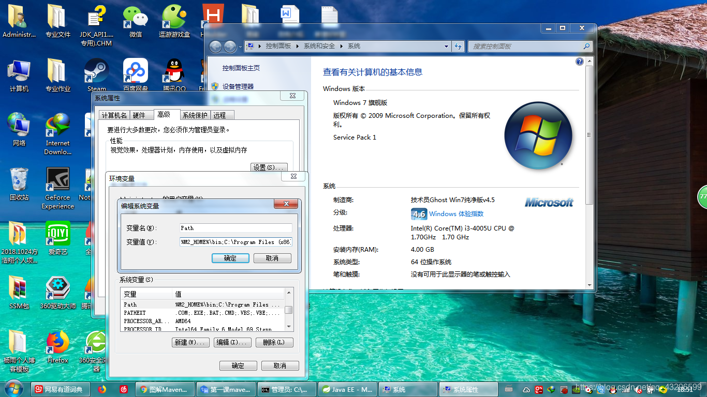707x397 pixels.
Task: Open the 专业作业 folder on desktop
Action: pos(58,75)
